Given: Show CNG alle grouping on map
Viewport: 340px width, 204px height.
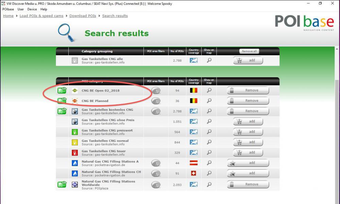Looking at the screenshot, I should (x=209, y=60).
